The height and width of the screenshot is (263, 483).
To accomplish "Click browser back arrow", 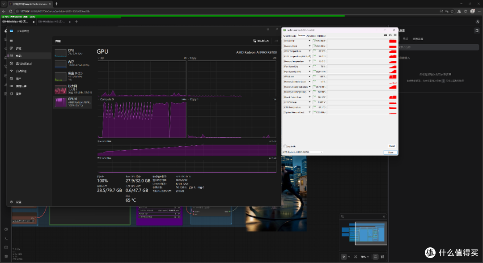I will coord(4,11).
